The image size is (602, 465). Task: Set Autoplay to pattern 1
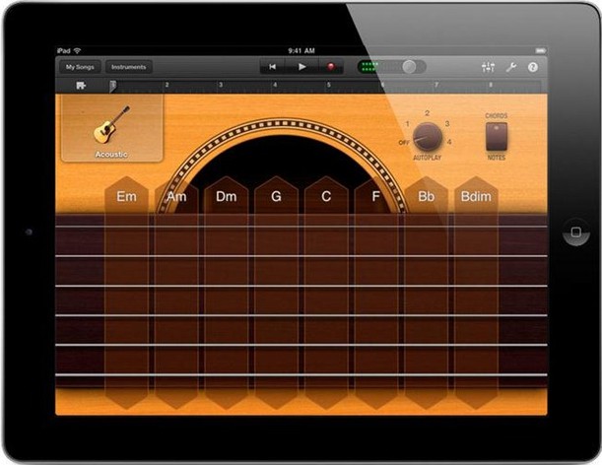(x=407, y=124)
